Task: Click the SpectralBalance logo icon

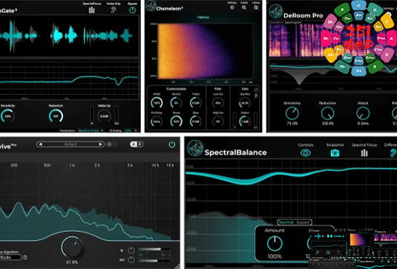Action: pos(195,148)
